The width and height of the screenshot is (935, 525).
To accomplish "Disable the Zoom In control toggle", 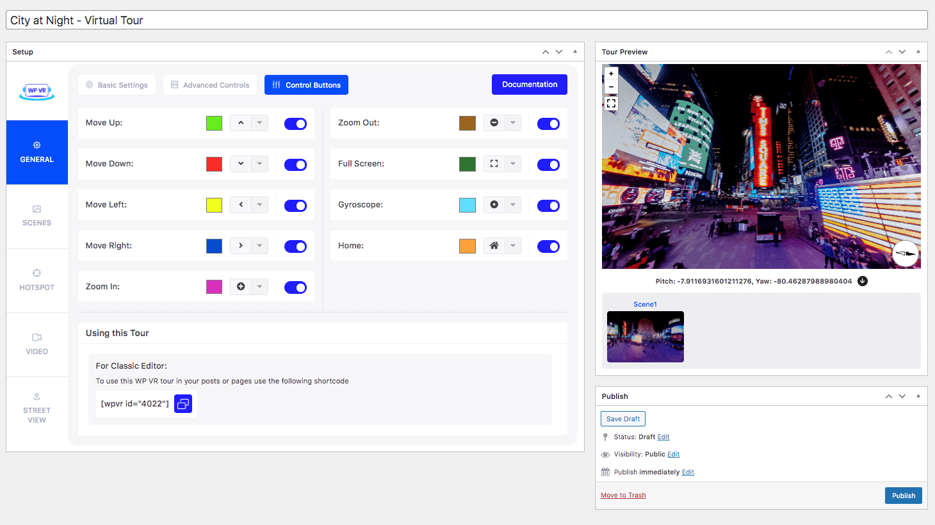I will [x=295, y=287].
